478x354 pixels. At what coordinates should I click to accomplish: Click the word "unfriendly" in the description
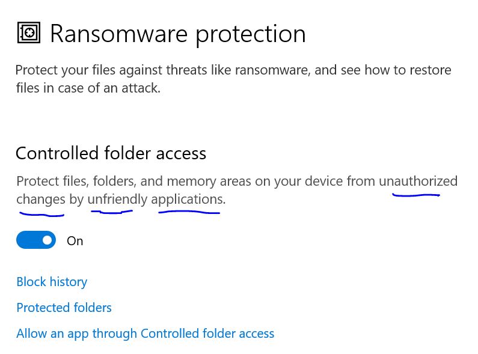[x=117, y=200]
